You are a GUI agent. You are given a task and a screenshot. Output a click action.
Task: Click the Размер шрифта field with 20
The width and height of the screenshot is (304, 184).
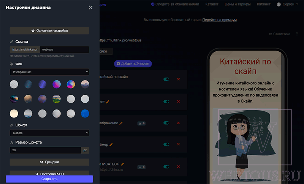point(45,150)
